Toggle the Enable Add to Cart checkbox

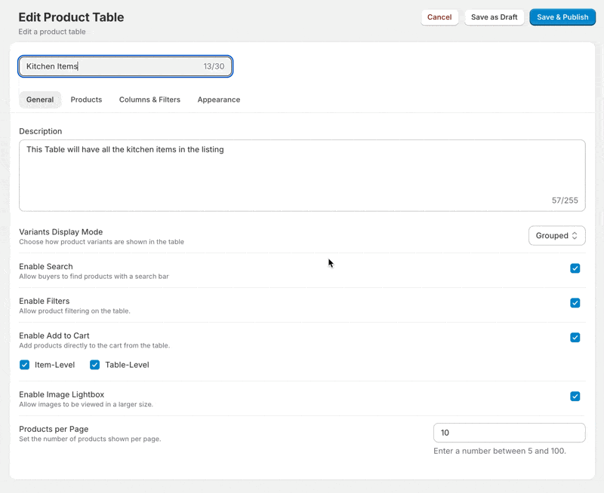point(575,338)
